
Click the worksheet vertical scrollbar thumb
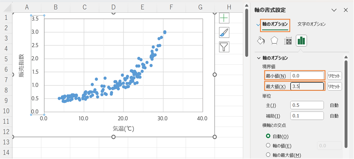(x=247, y=33)
